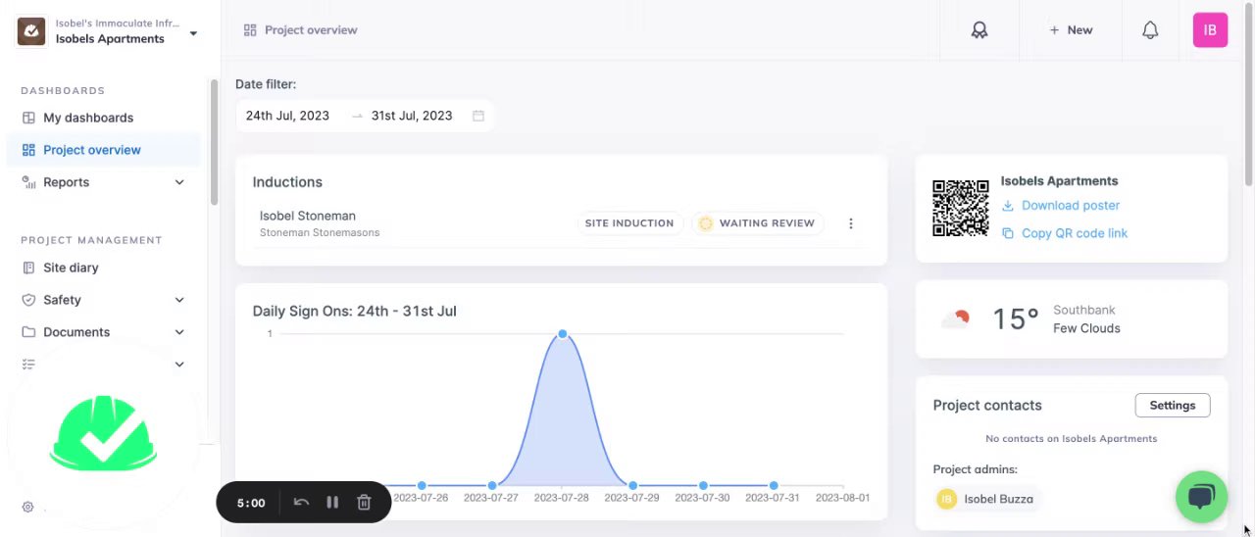Image resolution: width=1255 pixels, height=537 pixels.
Task: Open Site diary page
Action: click(x=71, y=268)
